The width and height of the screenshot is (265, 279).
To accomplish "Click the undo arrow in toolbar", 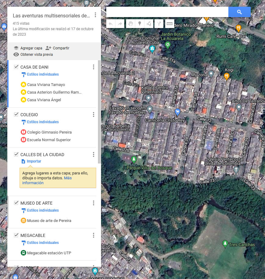I will [111, 24].
